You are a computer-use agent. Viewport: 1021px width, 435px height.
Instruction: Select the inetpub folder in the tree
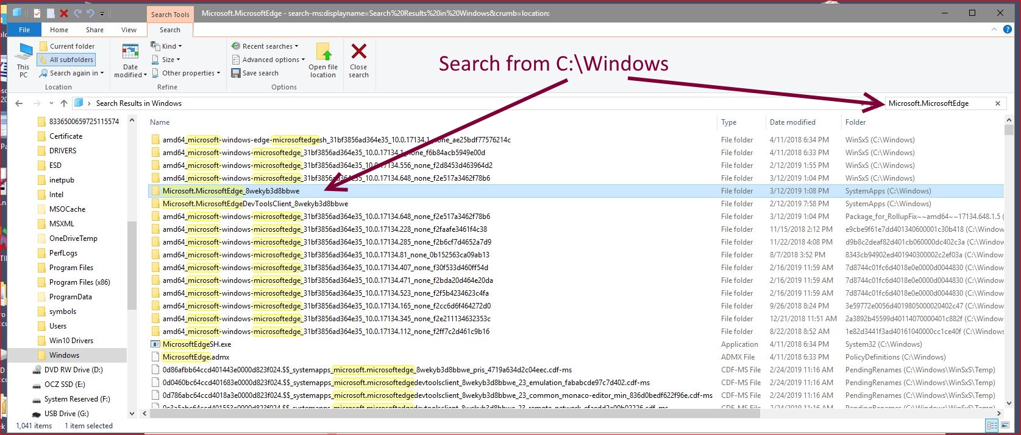click(x=62, y=180)
